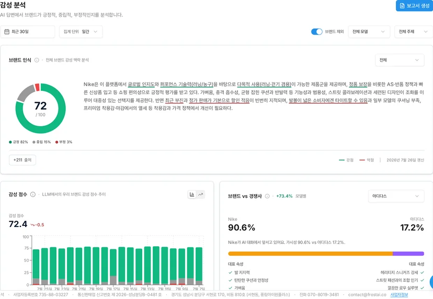The image size is (433, 299).
Task: Click the 72.4 sentiment score value
Action: 18,224
